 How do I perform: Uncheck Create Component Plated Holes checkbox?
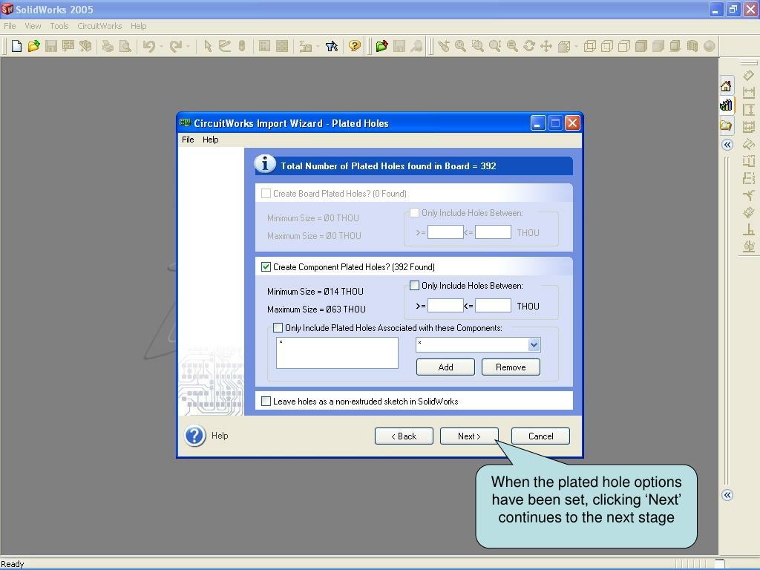tap(266, 266)
